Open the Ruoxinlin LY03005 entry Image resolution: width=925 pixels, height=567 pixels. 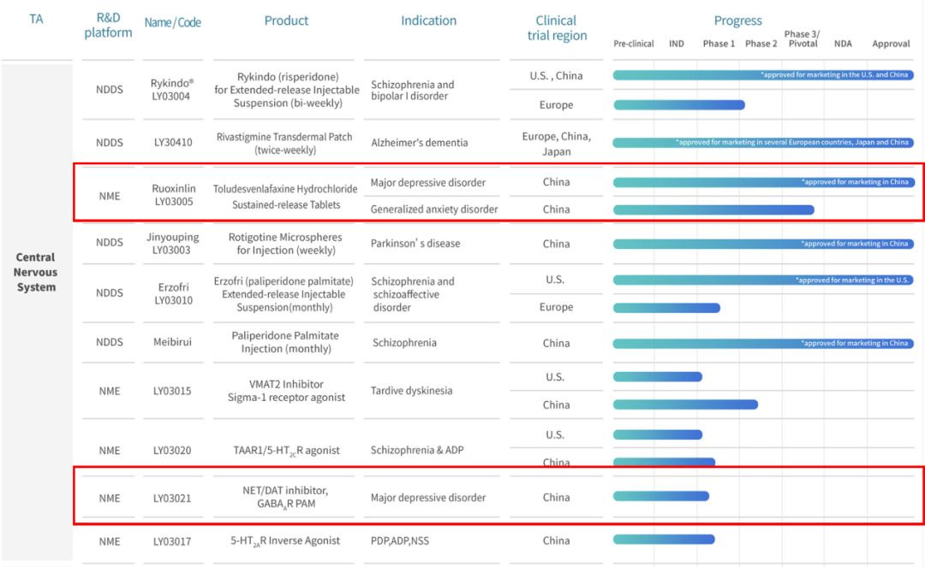[x=172, y=196]
